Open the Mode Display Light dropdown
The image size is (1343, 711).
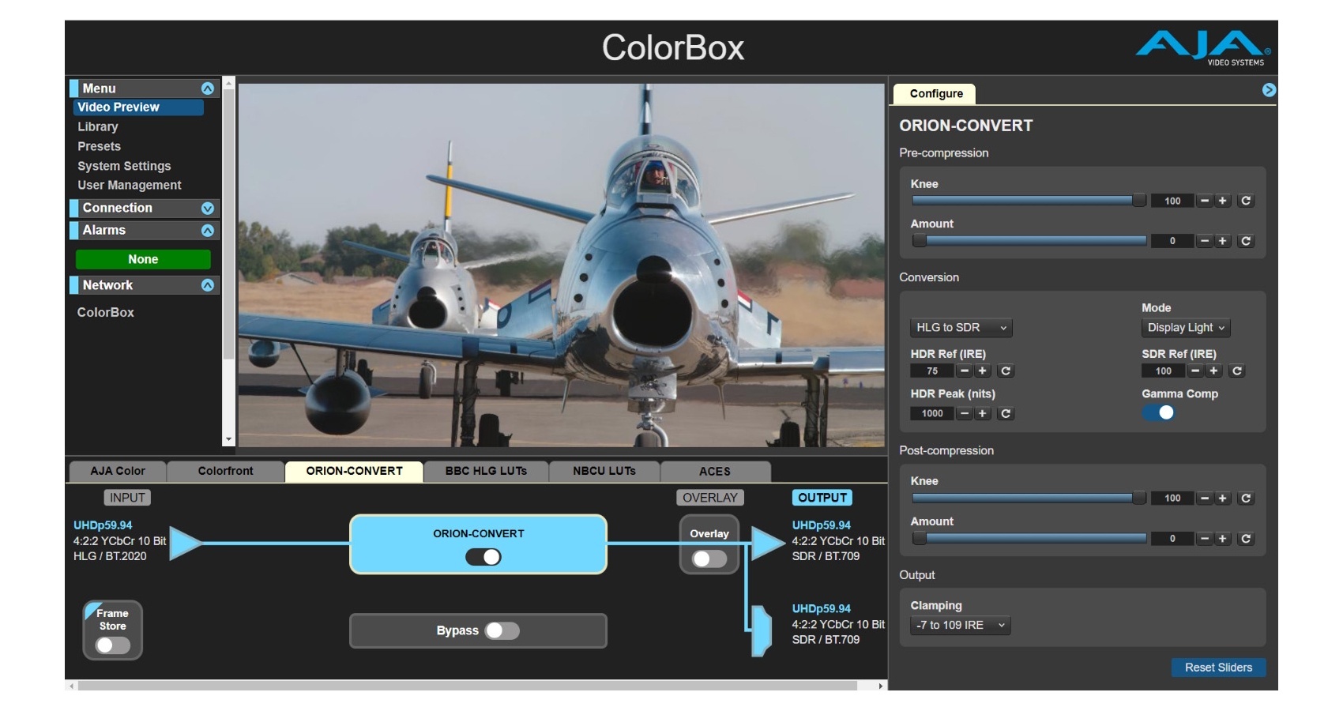[x=1186, y=328]
